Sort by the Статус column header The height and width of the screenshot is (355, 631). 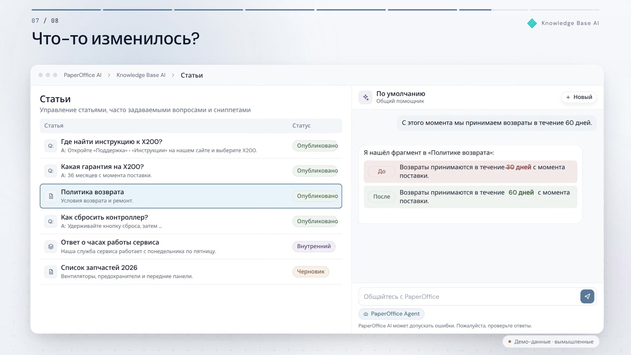301,125
